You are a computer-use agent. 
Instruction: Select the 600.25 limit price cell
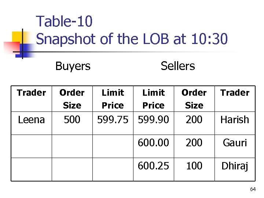[x=153, y=166]
